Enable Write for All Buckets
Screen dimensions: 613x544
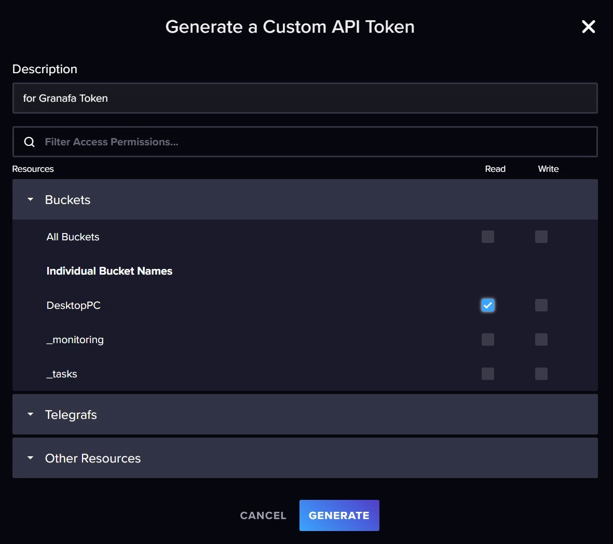[541, 237]
